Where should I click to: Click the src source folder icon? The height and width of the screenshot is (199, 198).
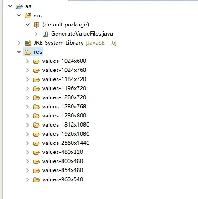(28, 15)
